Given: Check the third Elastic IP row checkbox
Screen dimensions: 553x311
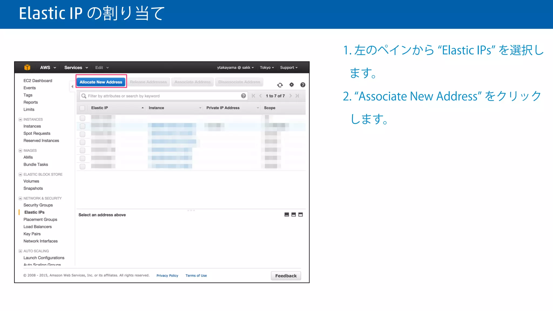Looking at the screenshot, I should coord(83,134).
